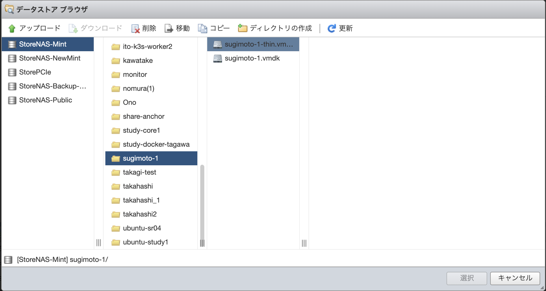Click the green Upload arrow icon

coord(12,29)
